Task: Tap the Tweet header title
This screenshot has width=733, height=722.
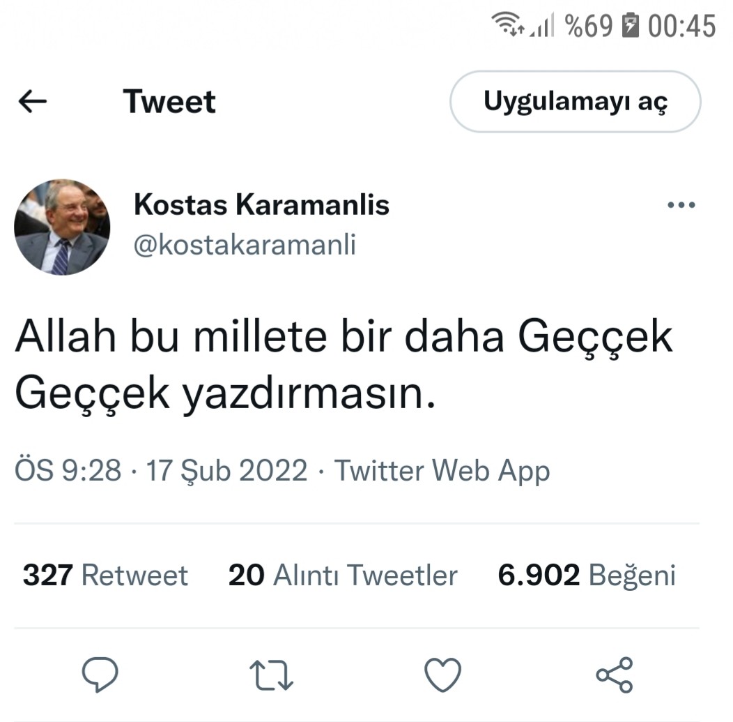Action: tap(169, 102)
